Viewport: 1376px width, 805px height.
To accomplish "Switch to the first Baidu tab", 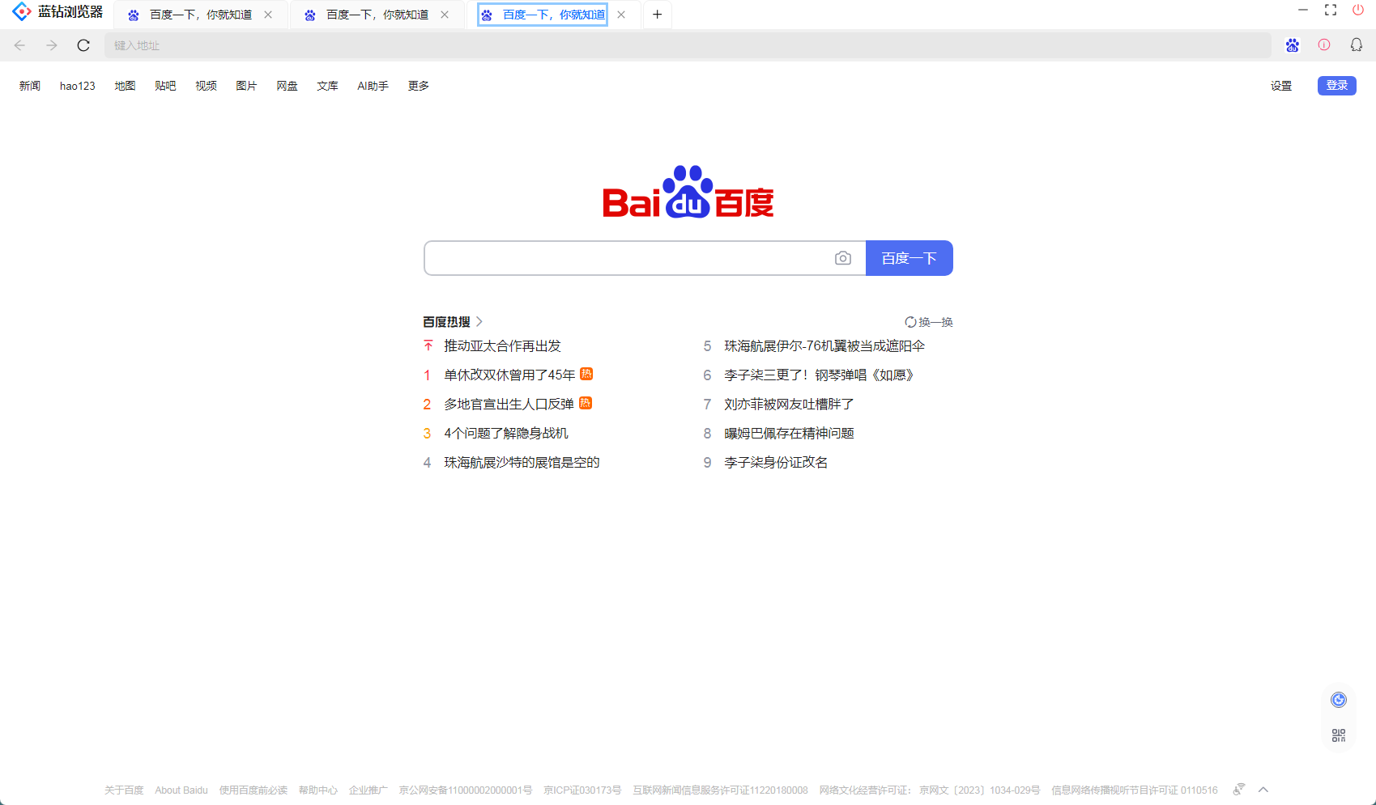I will tap(201, 15).
